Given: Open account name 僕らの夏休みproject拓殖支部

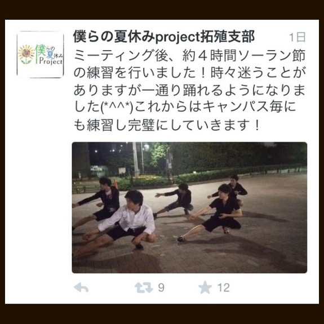Looking at the screenshot, I should pyautogui.click(x=163, y=37).
